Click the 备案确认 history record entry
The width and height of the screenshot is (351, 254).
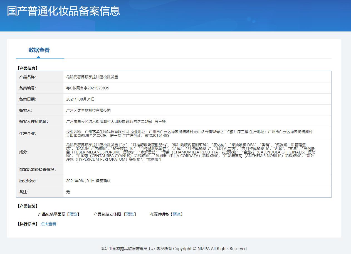[x=88, y=181]
